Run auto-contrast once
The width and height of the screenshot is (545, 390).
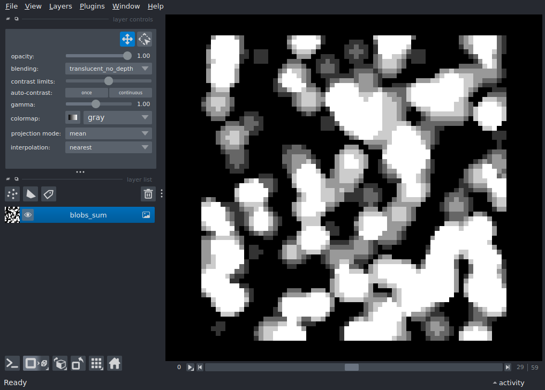(x=86, y=92)
